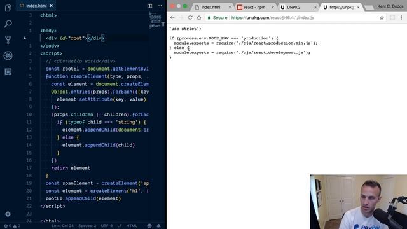Click the opening <script> tag line
Screen dimensions: 407x229
point(51,53)
